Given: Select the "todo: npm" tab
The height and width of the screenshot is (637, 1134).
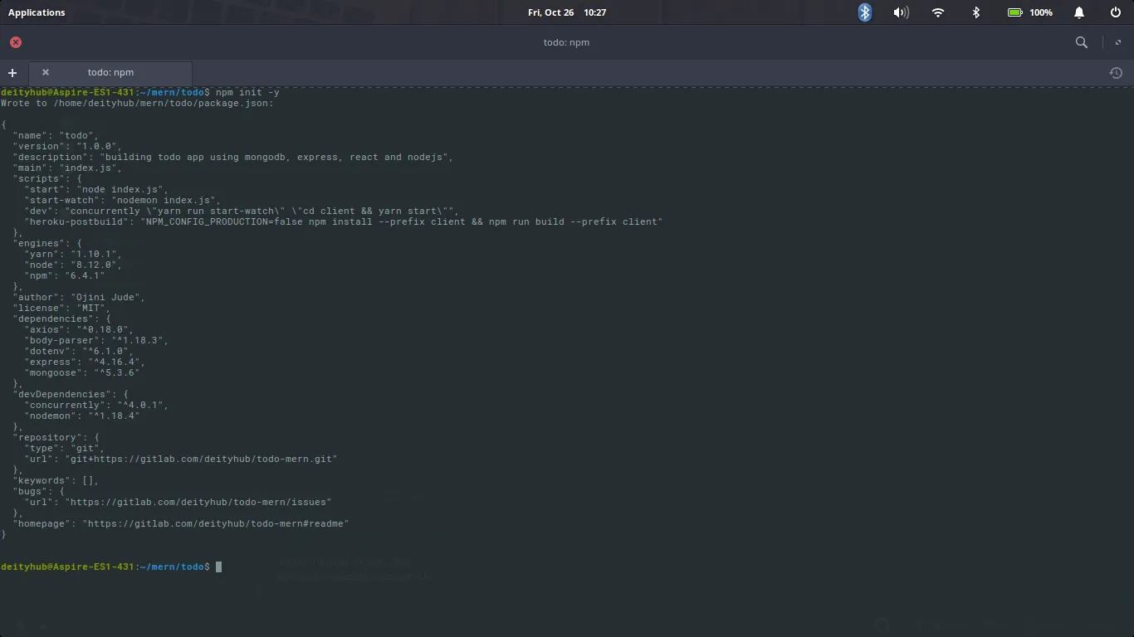Looking at the screenshot, I should click(x=110, y=72).
